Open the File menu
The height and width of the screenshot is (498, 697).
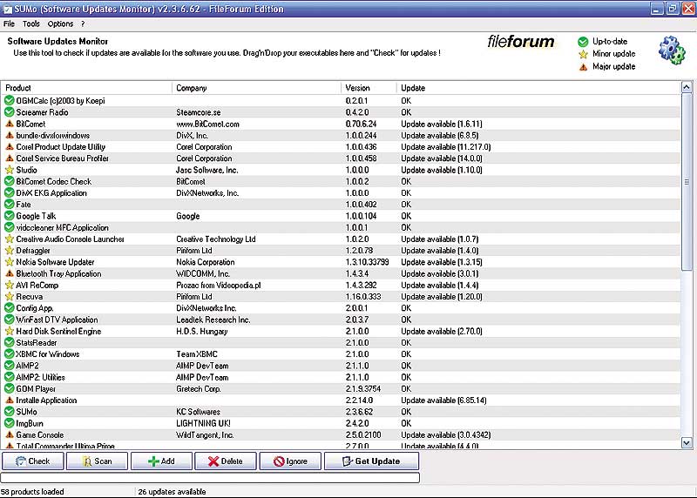coord(9,24)
